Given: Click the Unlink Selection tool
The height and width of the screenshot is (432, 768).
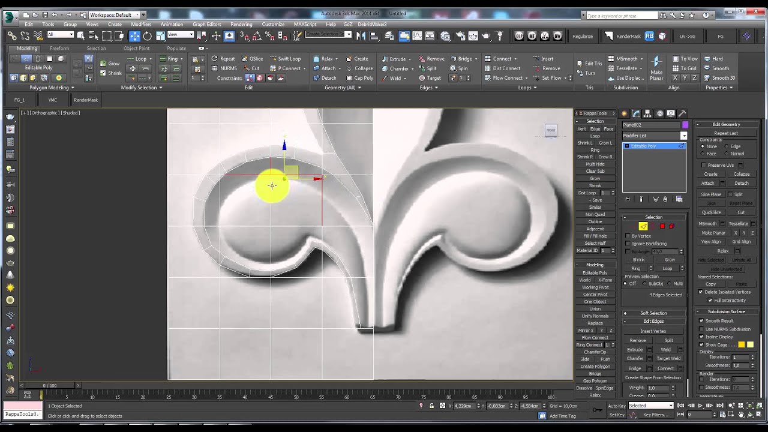Looking at the screenshot, I should (25, 36).
